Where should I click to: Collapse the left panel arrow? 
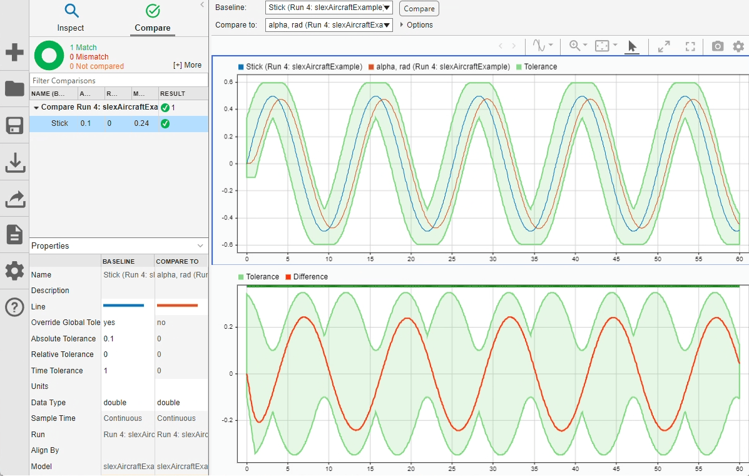[x=202, y=4]
